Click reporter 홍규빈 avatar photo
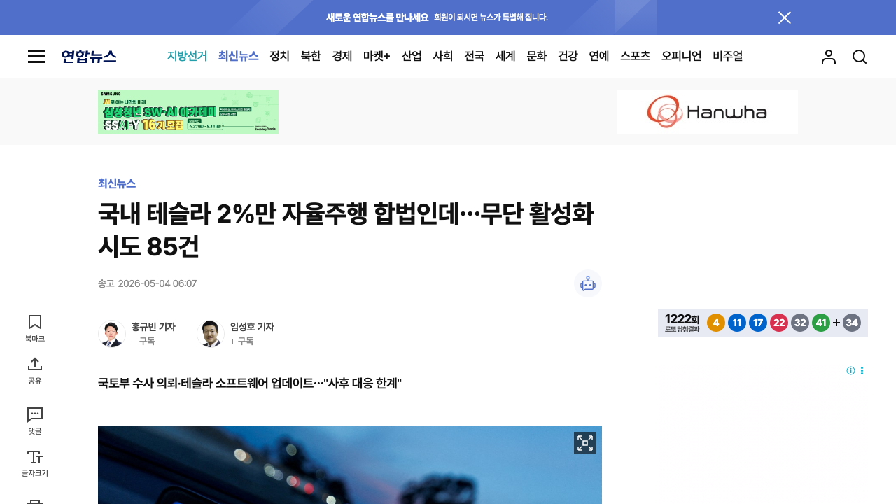The width and height of the screenshot is (896, 504). click(112, 334)
